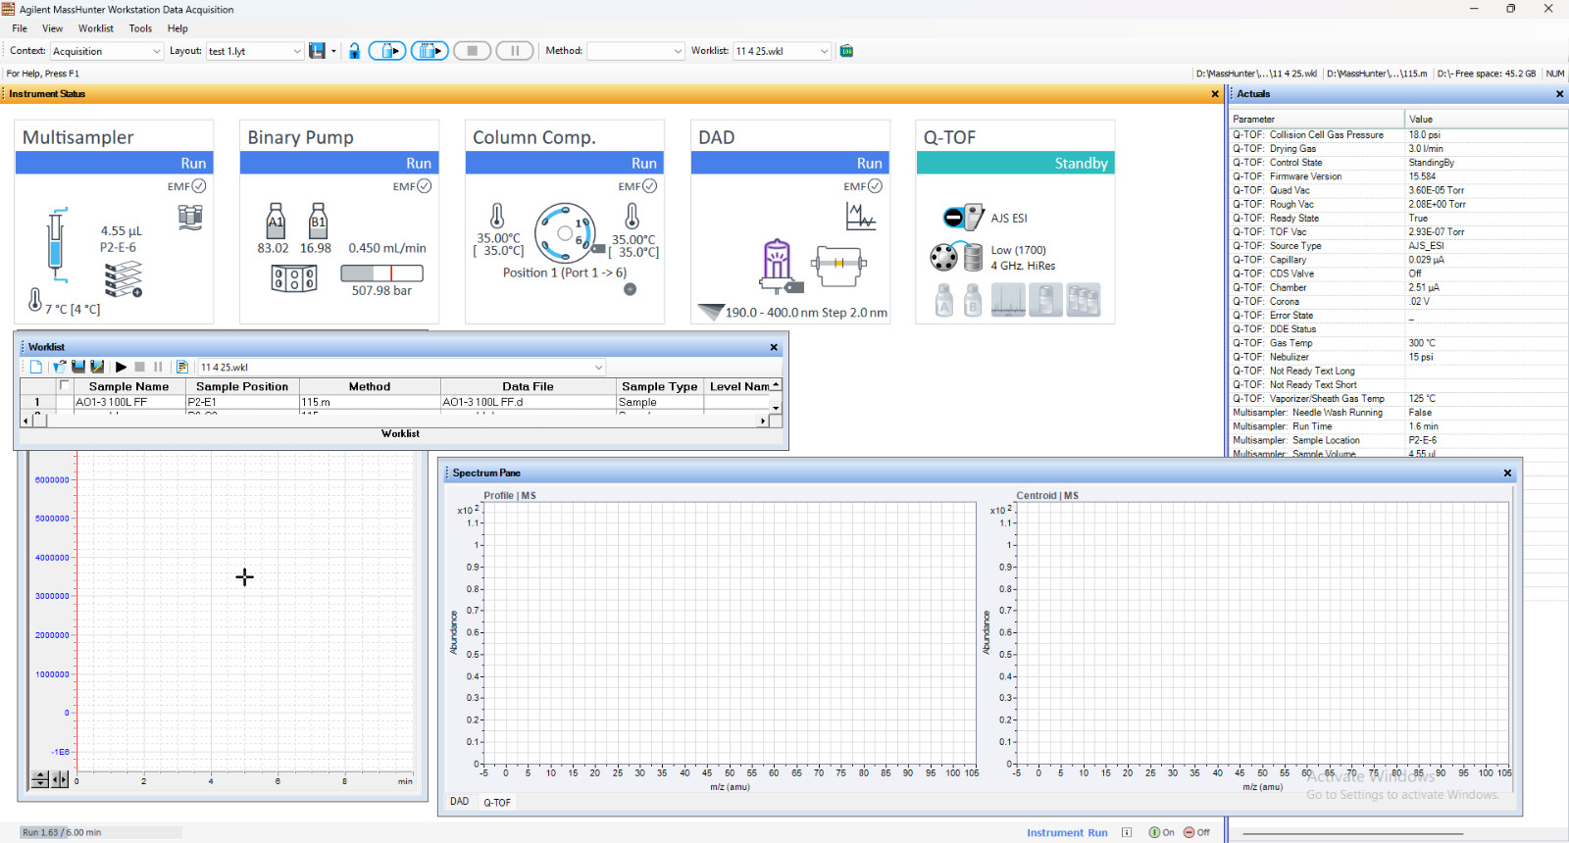
Task: Click the Multisampler Run status bar
Action: 114,163
